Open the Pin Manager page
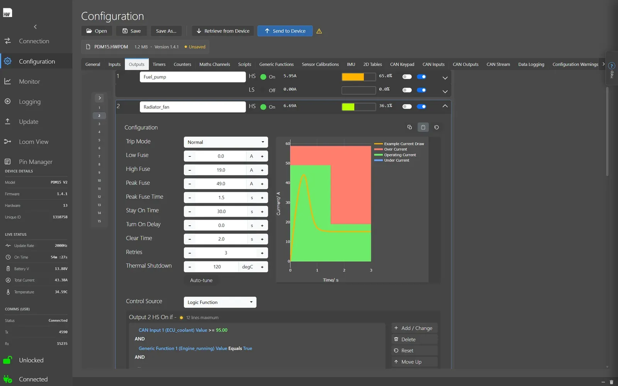The width and height of the screenshot is (618, 386). (x=36, y=162)
